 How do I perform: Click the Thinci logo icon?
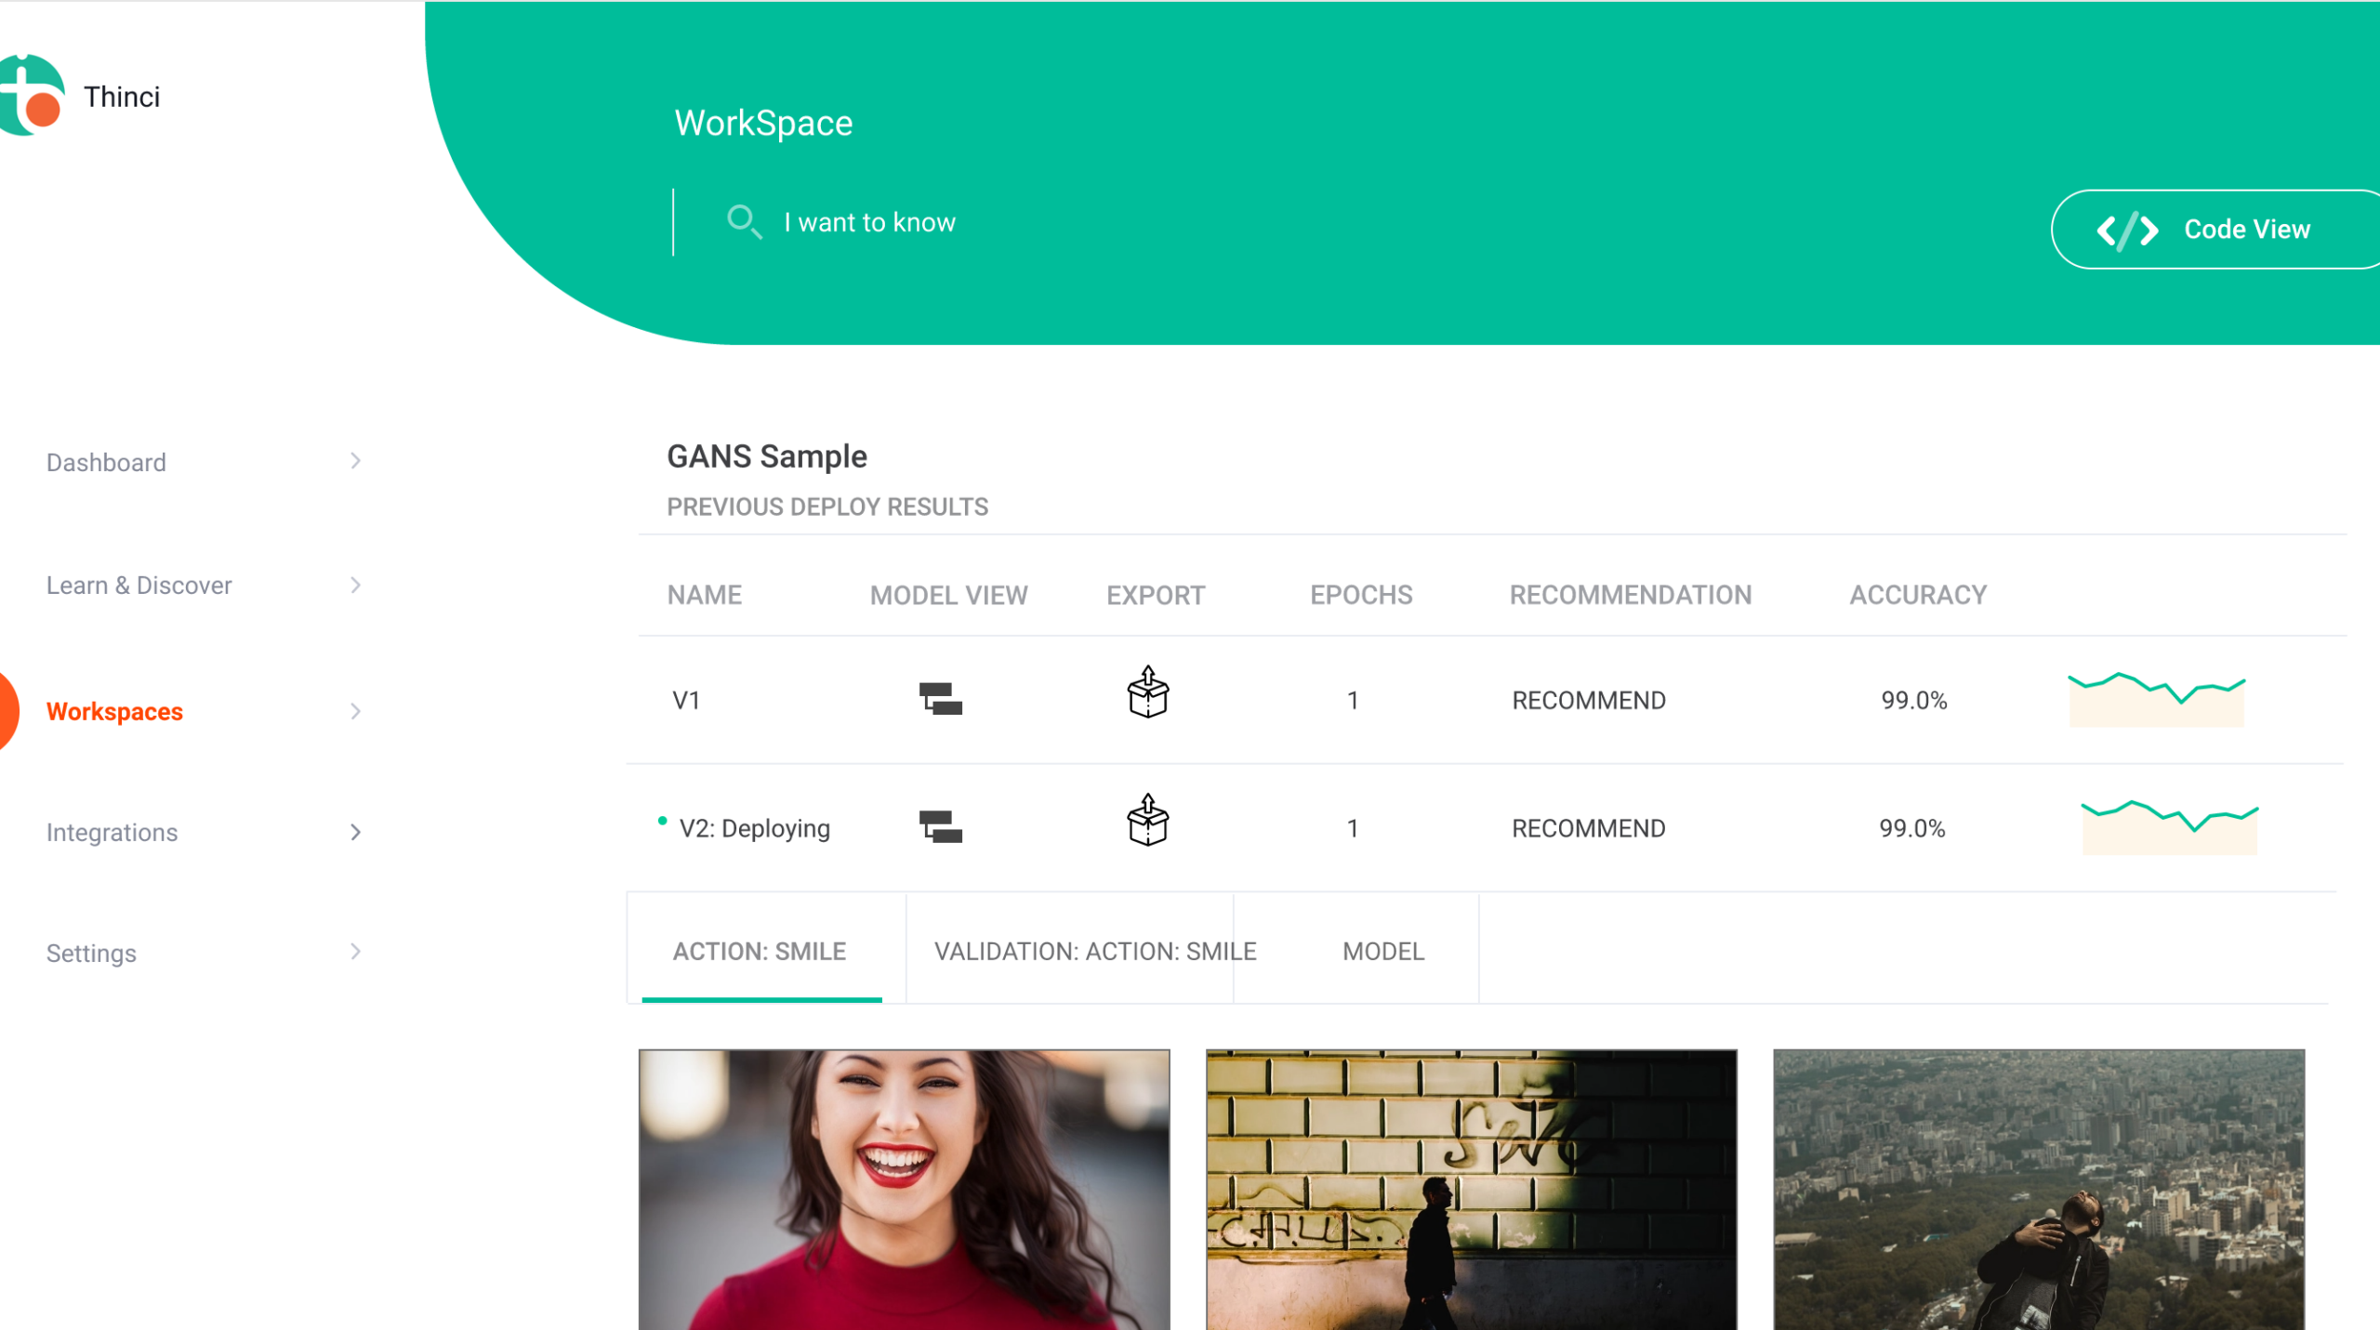click(x=32, y=96)
